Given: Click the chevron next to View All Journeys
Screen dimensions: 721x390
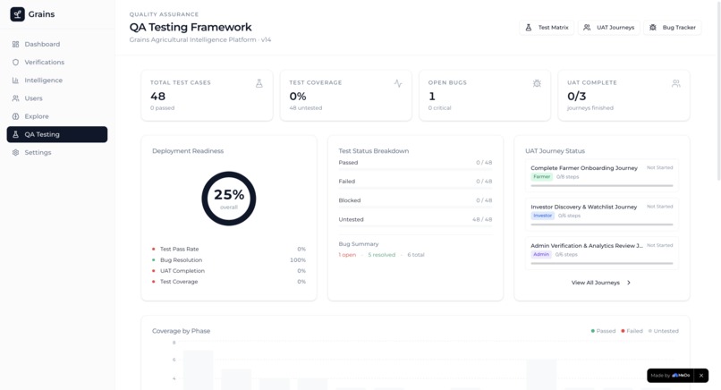Looking at the screenshot, I should tap(629, 283).
